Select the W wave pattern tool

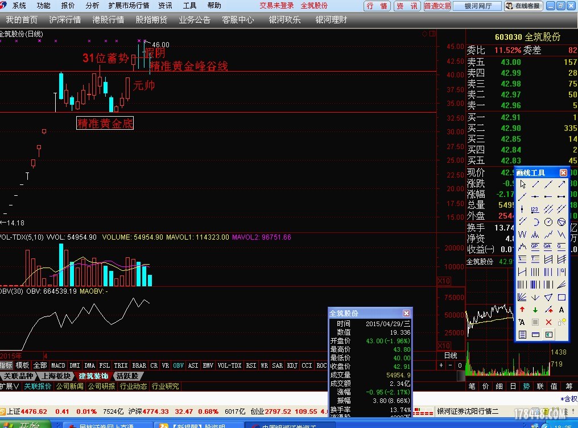[x=522, y=234]
